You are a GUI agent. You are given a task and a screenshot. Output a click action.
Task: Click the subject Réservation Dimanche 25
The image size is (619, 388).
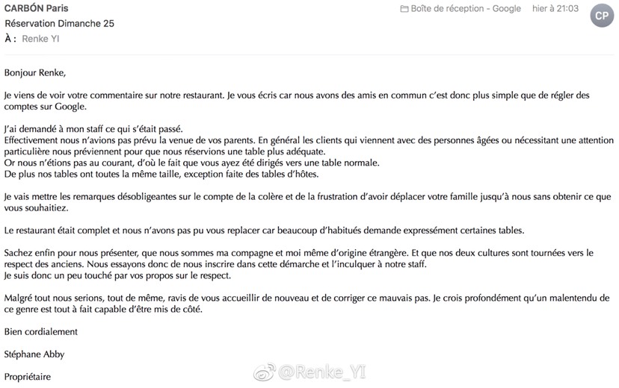point(60,24)
